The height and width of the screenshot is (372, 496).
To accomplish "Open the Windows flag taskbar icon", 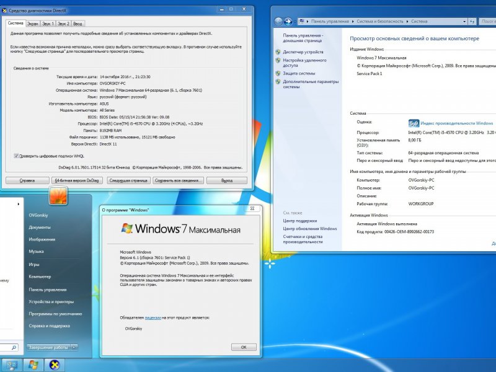I will [x=33, y=365].
